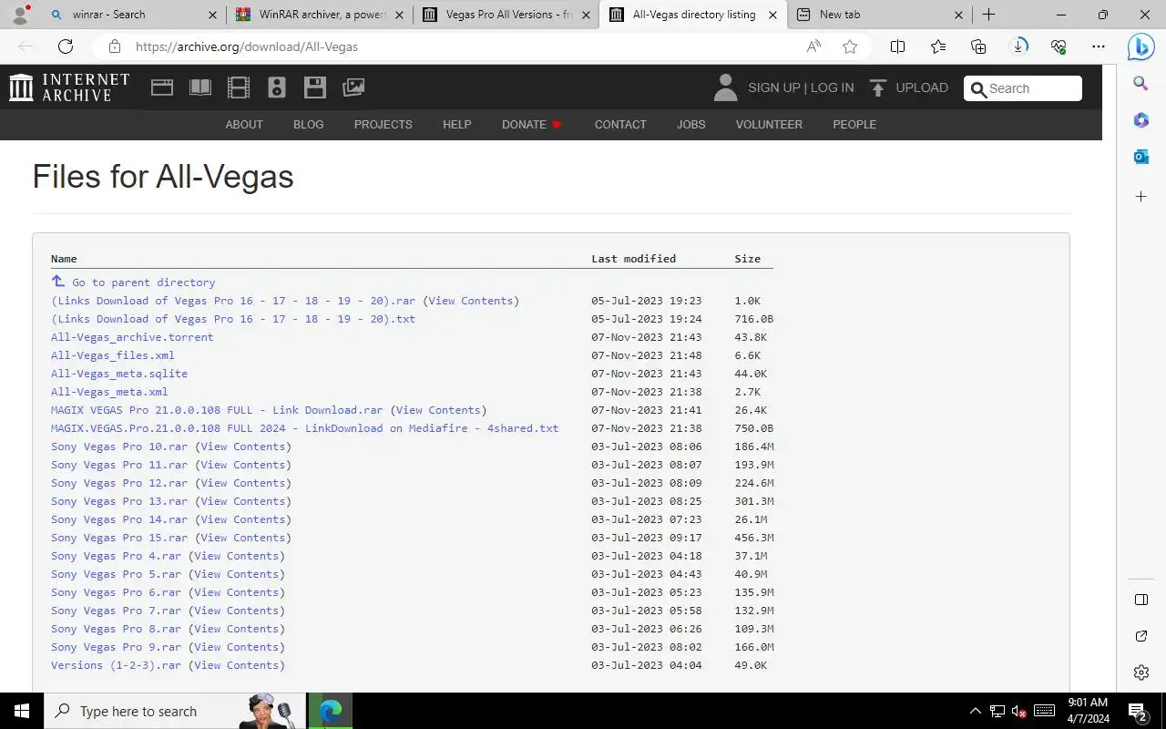Add this page to favorites star
1166x729 pixels.
pyautogui.click(x=850, y=46)
